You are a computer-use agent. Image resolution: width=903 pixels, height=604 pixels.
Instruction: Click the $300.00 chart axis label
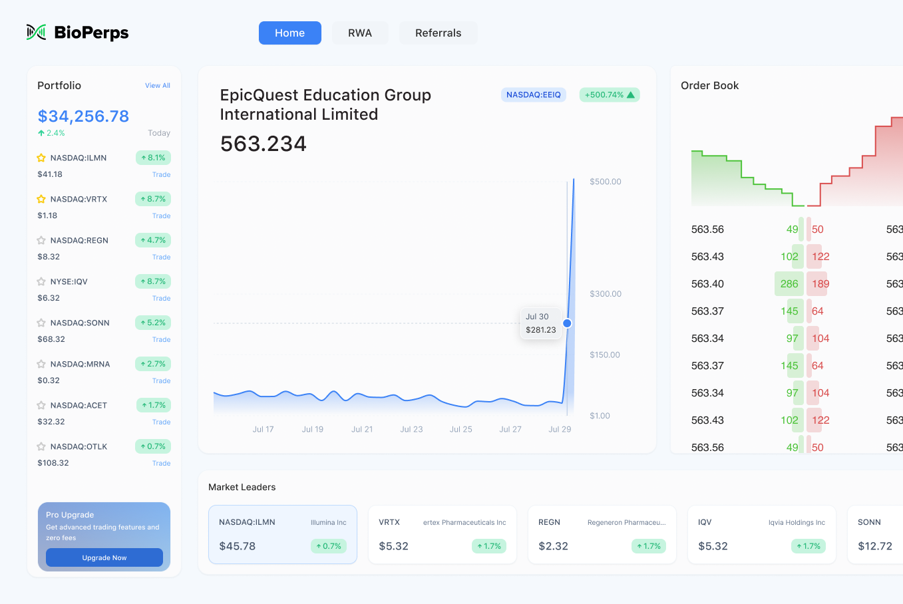point(606,294)
